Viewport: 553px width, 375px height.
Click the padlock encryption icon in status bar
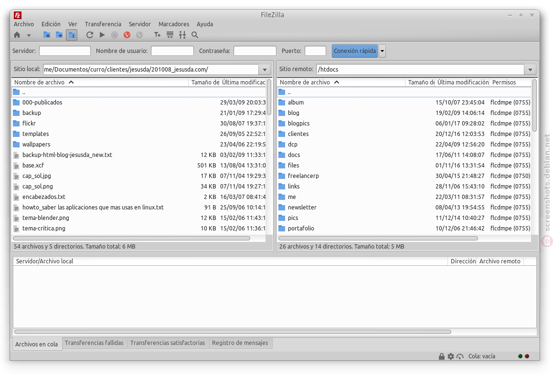442,356
